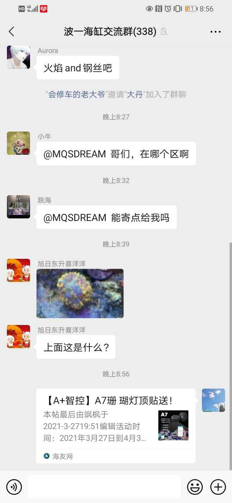
Task: Open the emoji sticker panel
Action: coord(195,487)
